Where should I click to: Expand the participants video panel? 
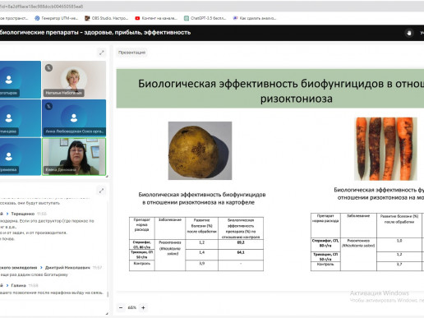click(102, 53)
